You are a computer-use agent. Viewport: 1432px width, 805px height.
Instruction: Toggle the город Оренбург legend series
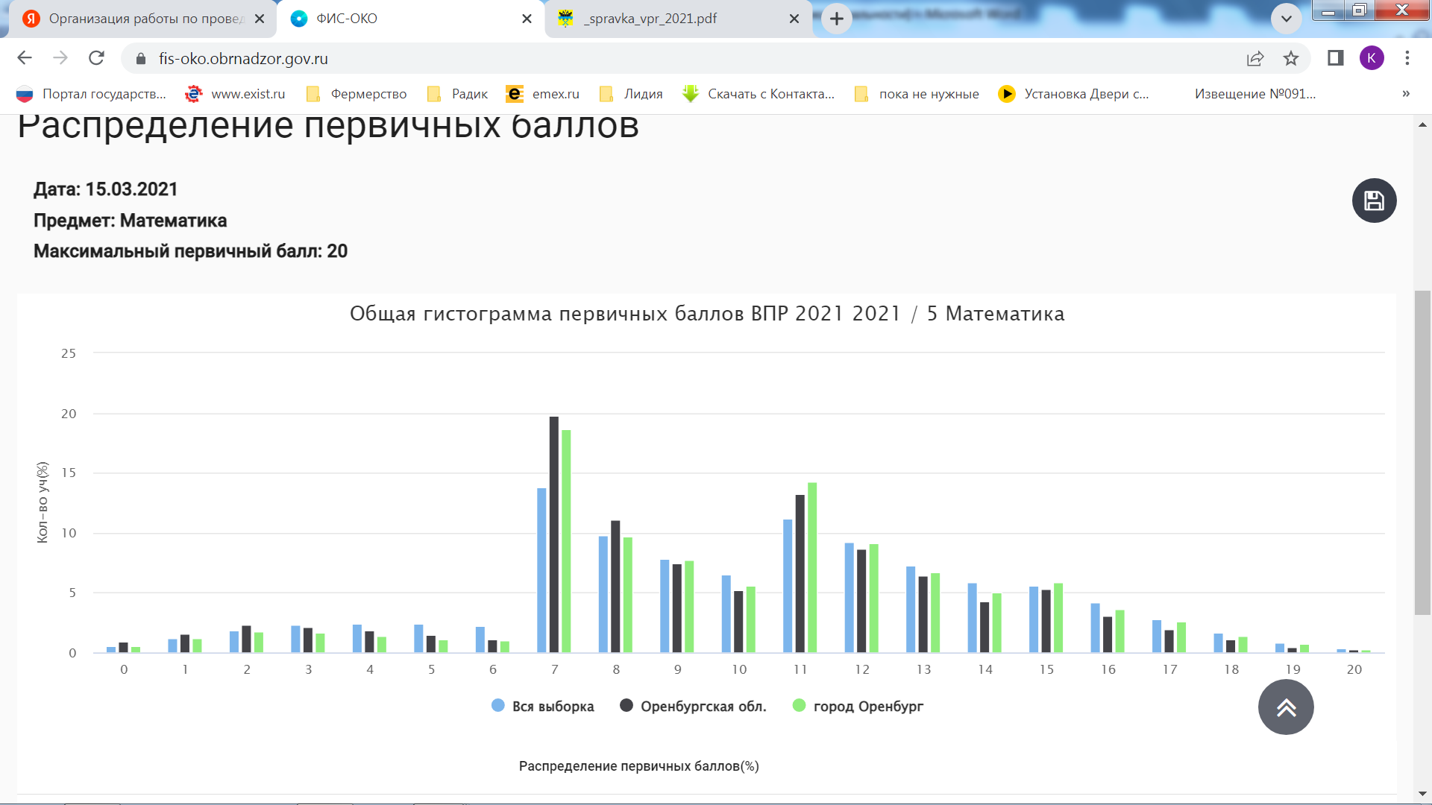[858, 706]
